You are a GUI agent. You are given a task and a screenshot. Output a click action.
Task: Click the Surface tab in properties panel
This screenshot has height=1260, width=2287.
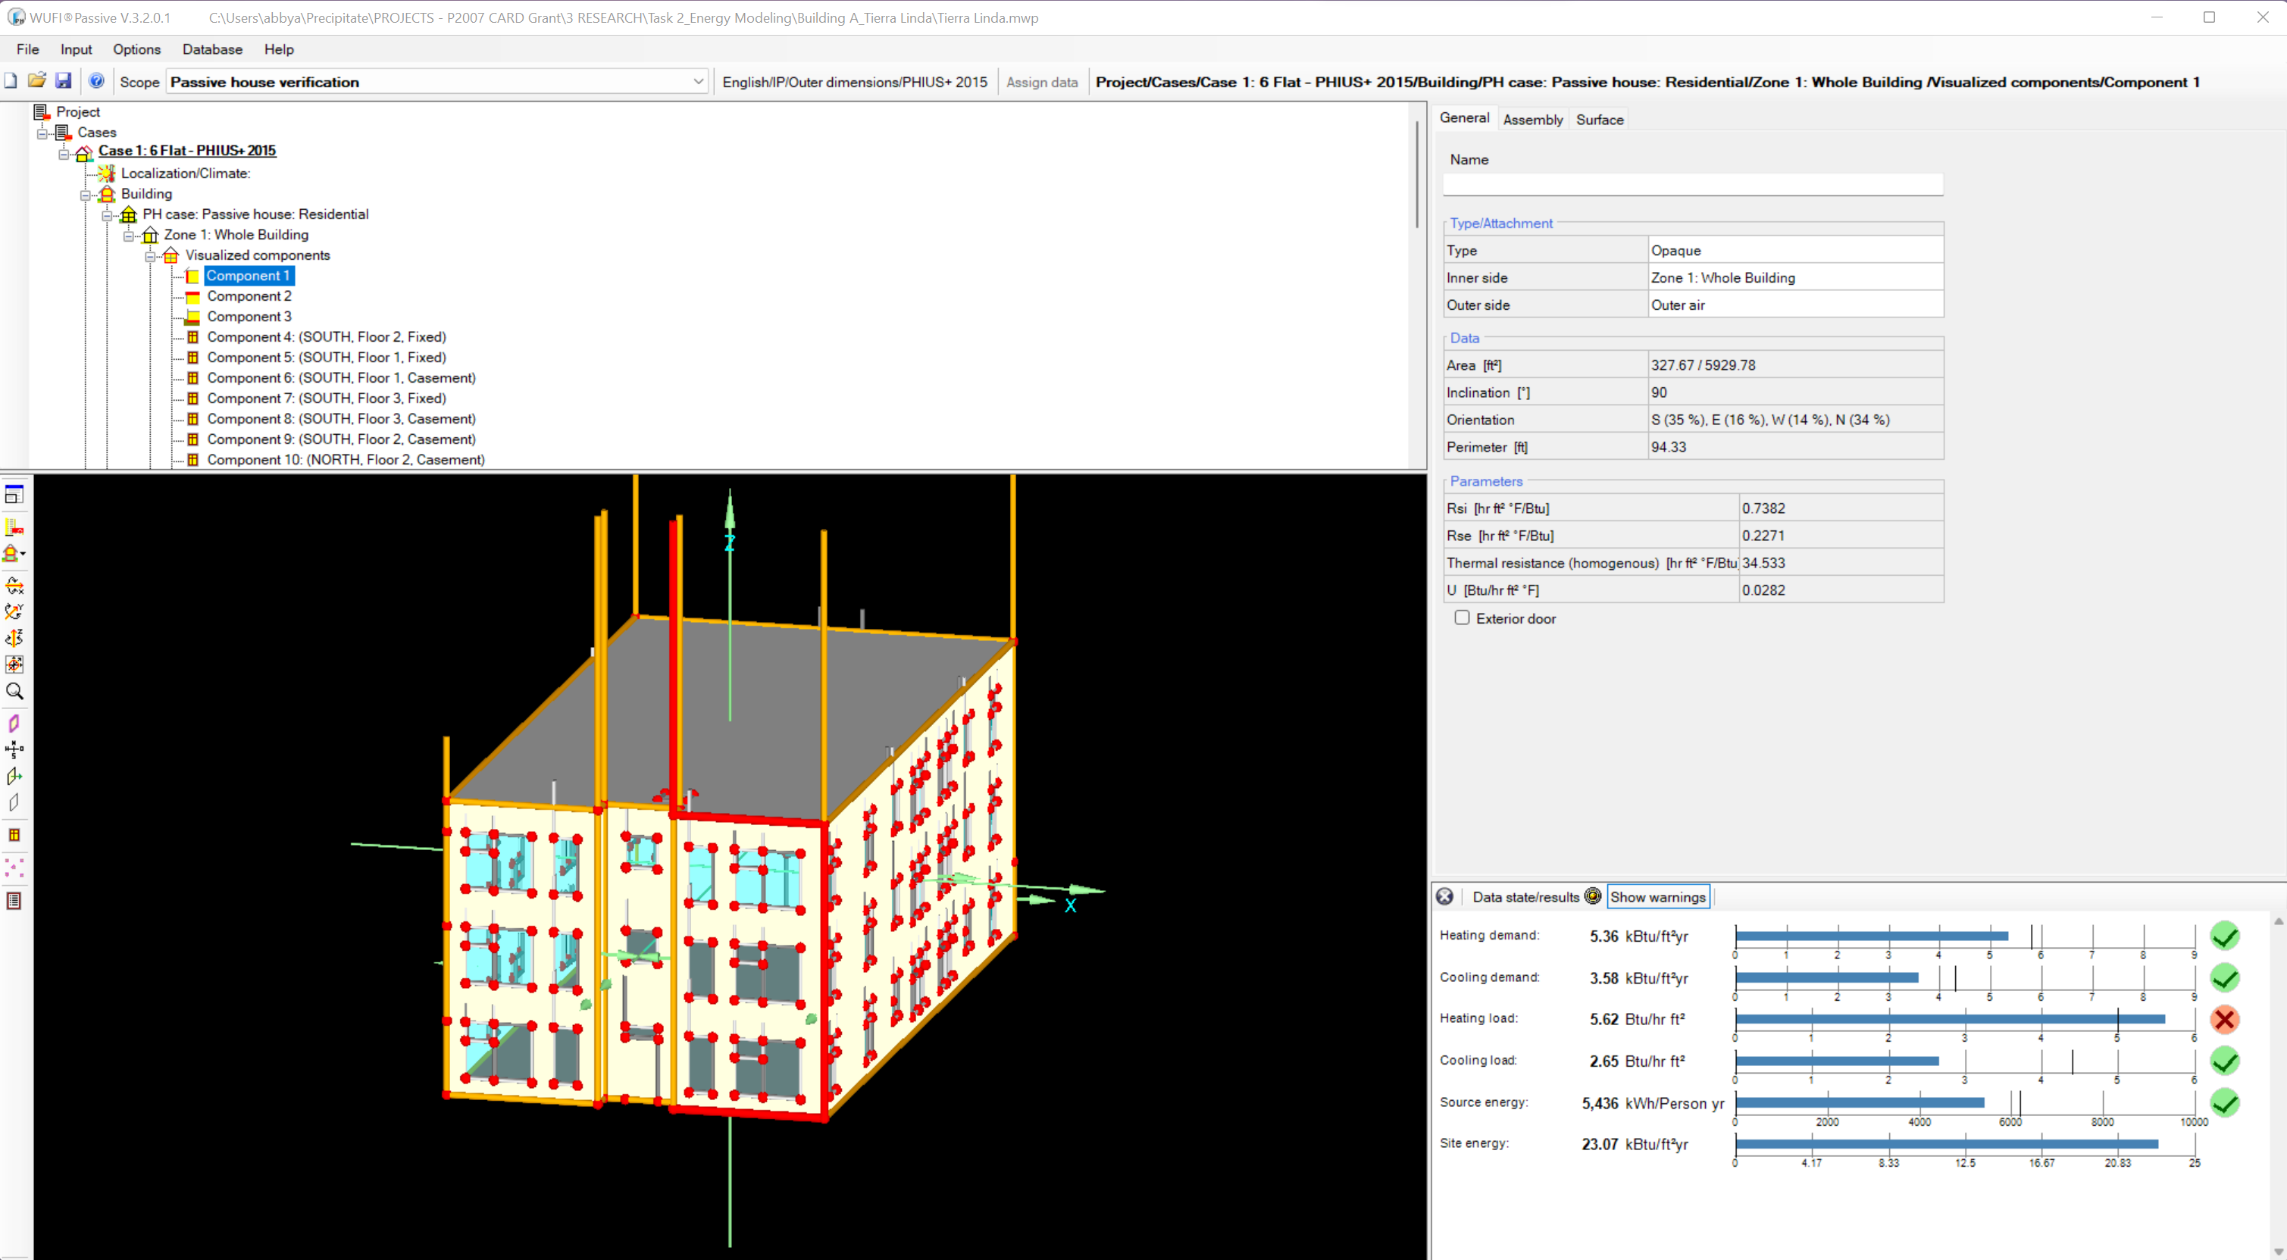[x=1598, y=118]
